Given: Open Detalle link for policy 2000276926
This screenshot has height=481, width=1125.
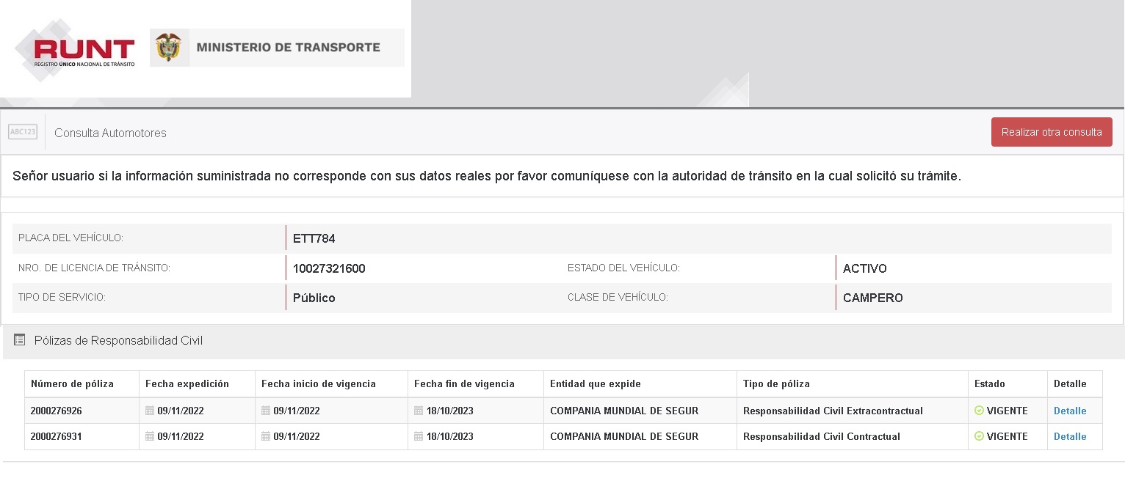Looking at the screenshot, I should click(1069, 411).
